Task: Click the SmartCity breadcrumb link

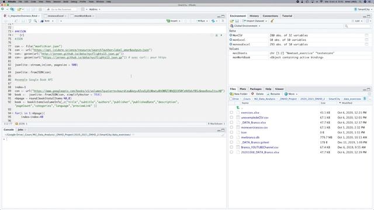Action: tap(334, 99)
